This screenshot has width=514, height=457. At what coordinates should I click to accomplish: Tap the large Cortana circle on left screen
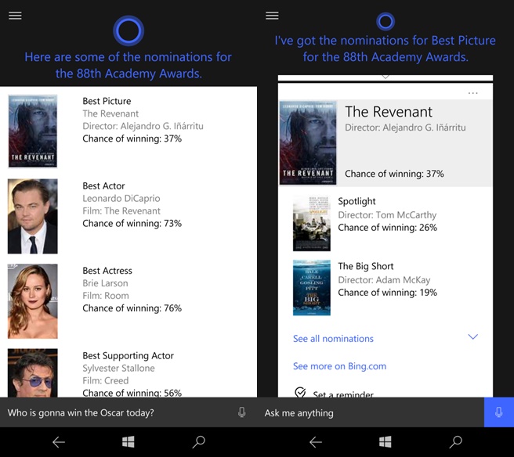[x=128, y=31]
